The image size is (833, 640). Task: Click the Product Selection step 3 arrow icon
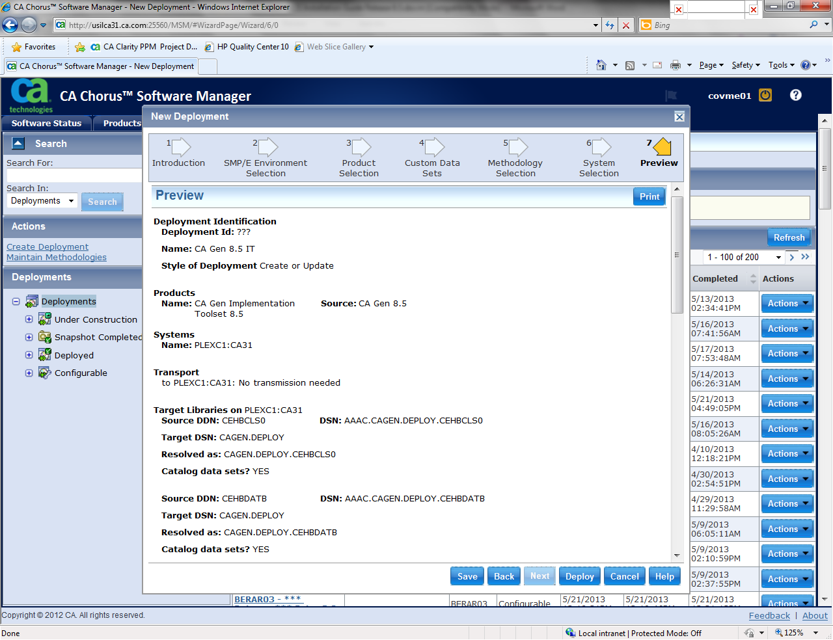[x=361, y=146]
